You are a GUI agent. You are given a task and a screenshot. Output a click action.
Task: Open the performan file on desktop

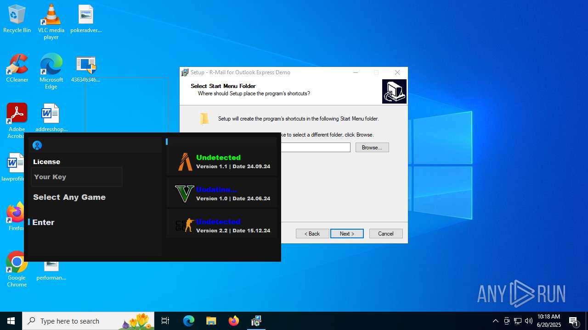tap(51, 270)
